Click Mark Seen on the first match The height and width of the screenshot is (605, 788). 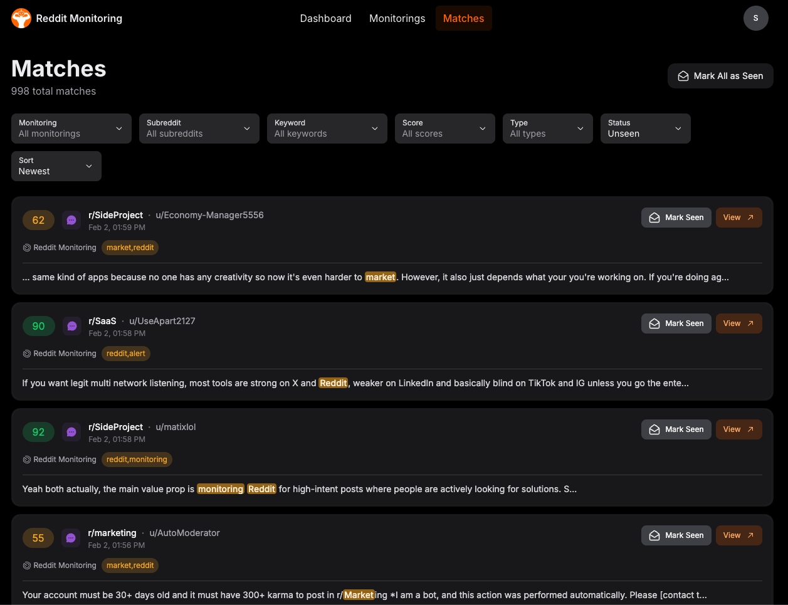coord(676,218)
